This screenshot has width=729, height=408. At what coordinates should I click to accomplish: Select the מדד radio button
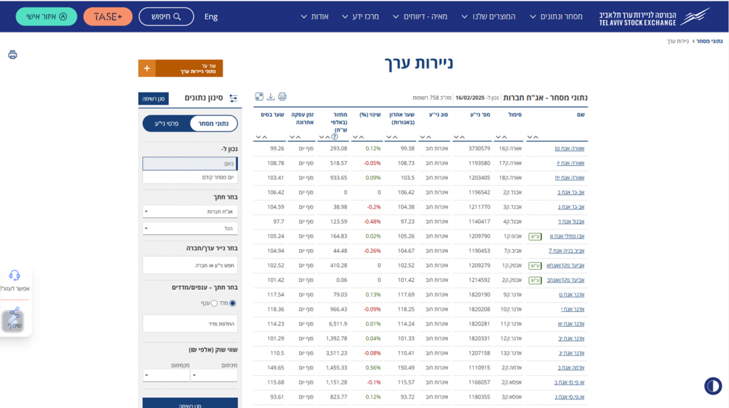(233, 303)
